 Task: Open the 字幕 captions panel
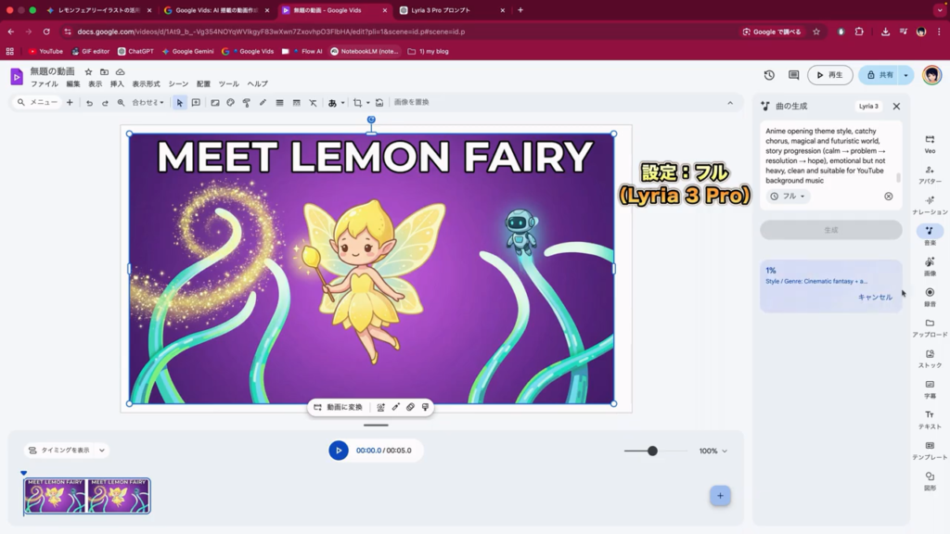930,388
